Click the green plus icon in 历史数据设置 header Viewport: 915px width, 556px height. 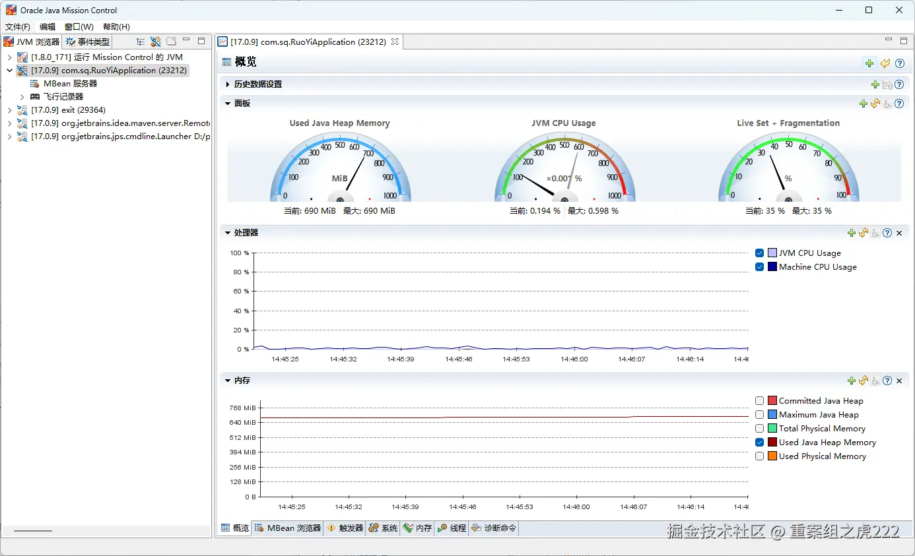click(x=875, y=84)
